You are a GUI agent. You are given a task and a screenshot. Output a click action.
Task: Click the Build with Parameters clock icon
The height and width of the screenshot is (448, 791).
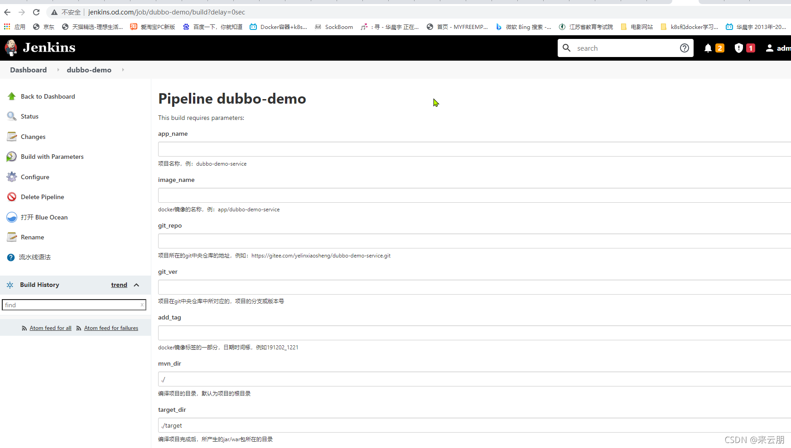click(x=12, y=157)
